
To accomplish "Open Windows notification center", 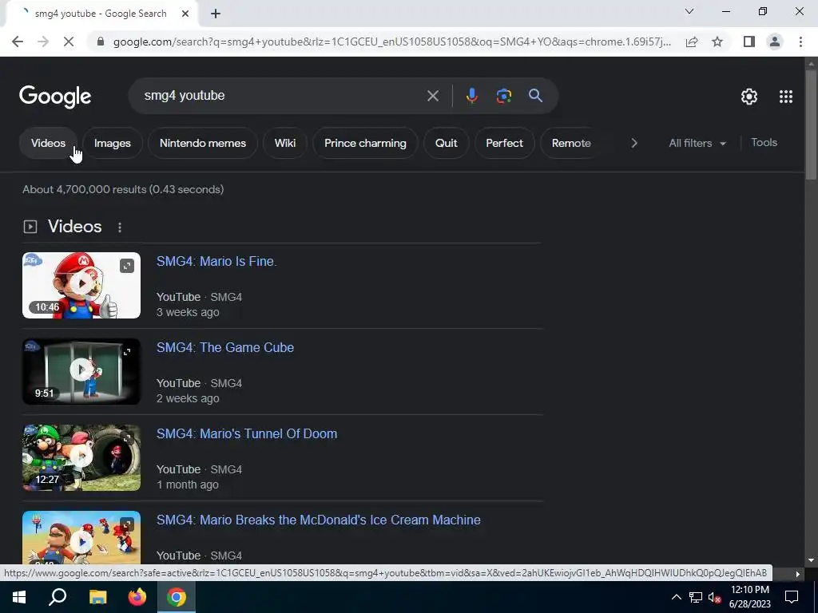I will (792, 597).
